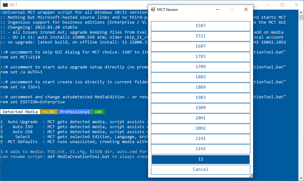Minimize the MCT Version dialog
This screenshot has height=181, width=304.
coord(217,10)
